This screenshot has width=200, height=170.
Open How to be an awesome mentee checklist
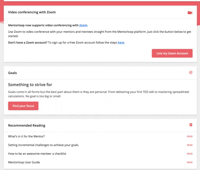(37, 154)
